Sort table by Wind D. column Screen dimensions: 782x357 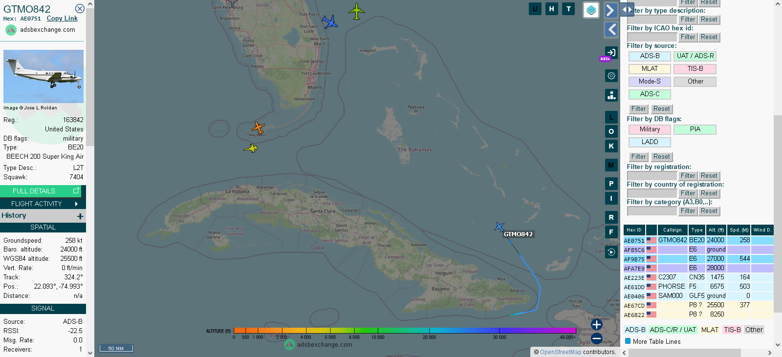762,230
